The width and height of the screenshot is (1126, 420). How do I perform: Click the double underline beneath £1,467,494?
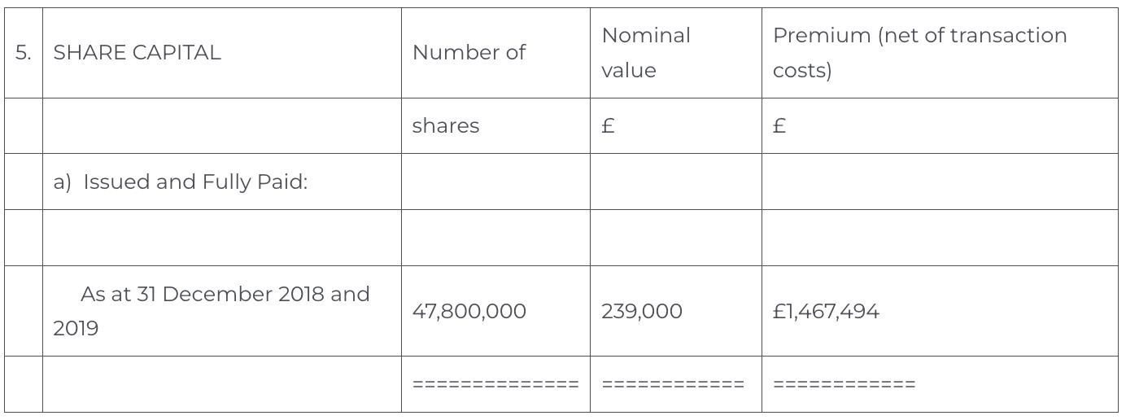pos(844,384)
